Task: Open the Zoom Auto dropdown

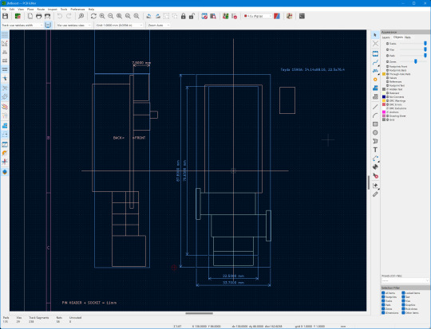Action: tap(159, 25)
